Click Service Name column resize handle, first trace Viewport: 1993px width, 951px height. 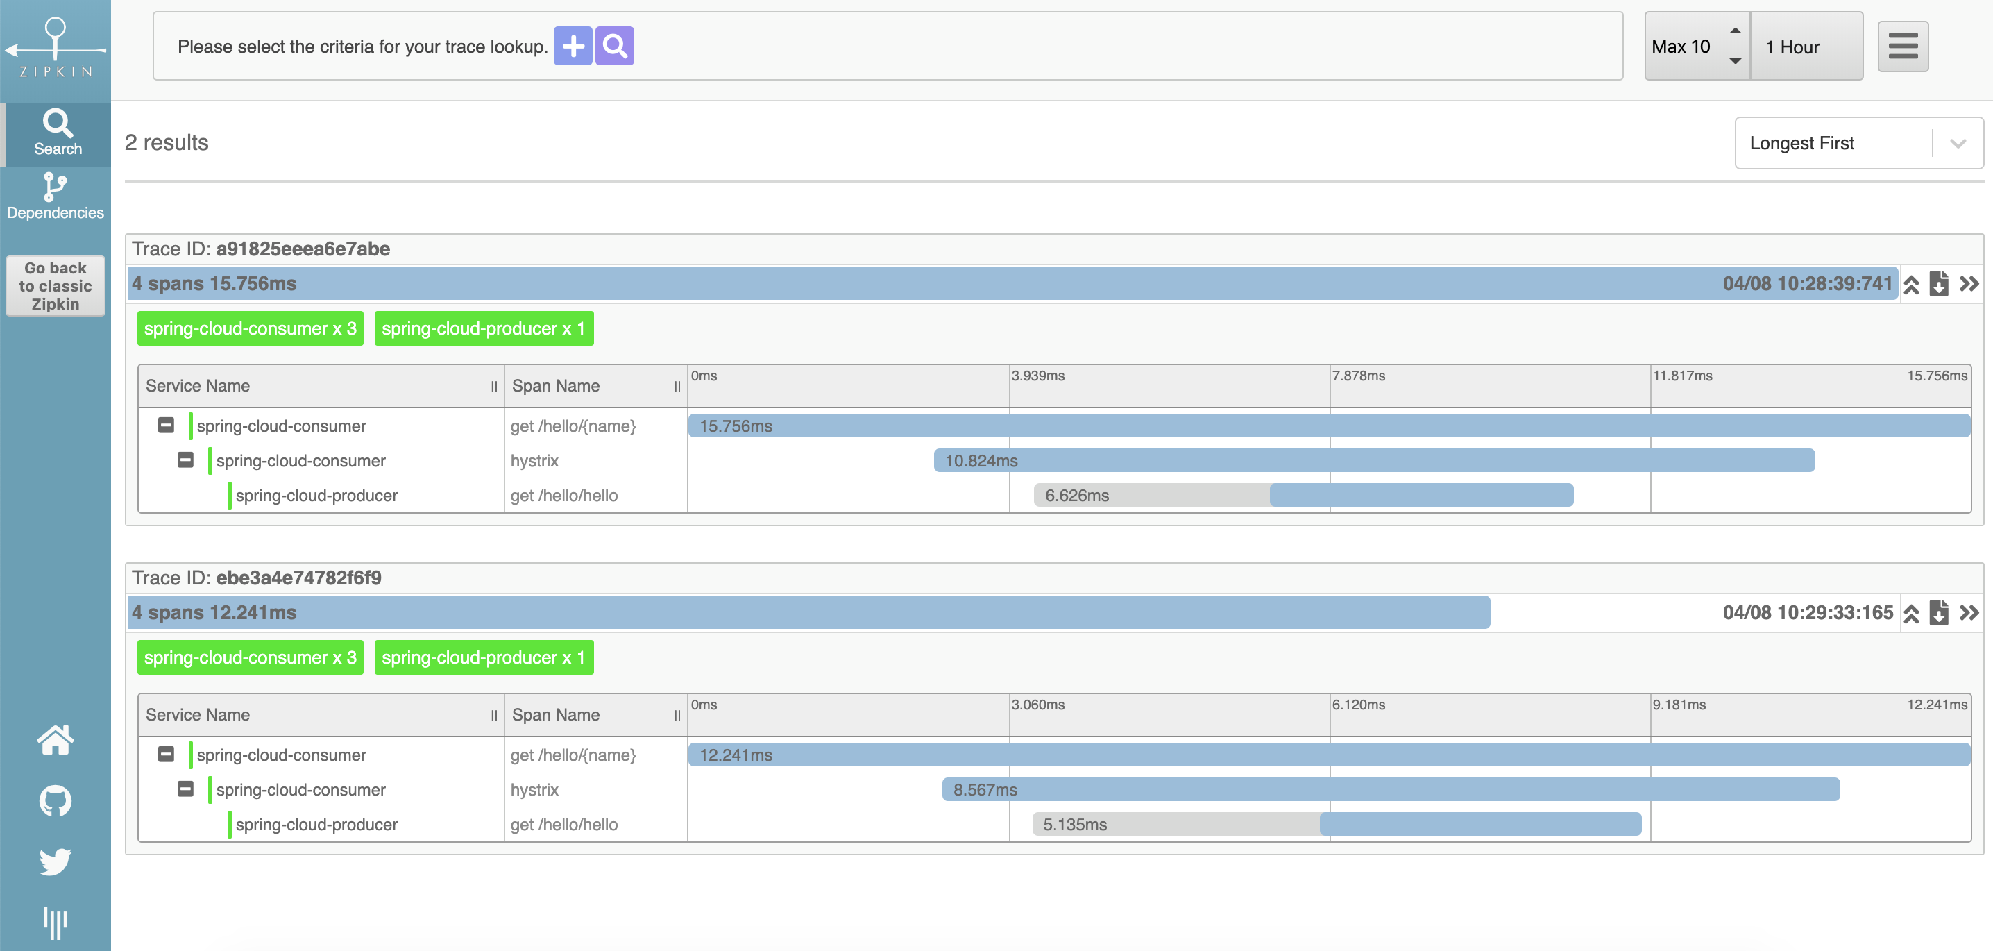494,386
